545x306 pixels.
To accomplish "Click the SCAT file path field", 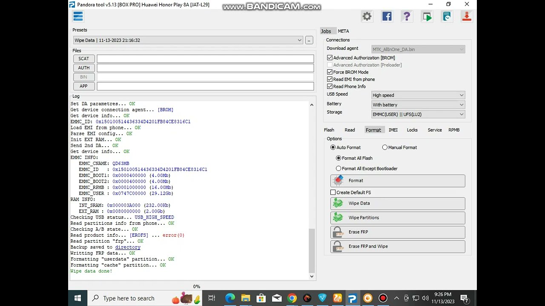I will coord(205,59).
